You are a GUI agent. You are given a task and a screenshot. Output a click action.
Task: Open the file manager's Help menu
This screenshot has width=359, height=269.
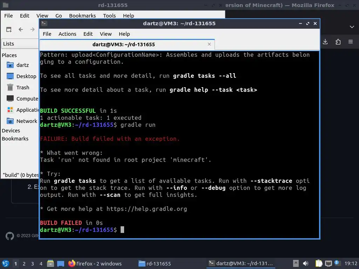(x=128, y=15)
